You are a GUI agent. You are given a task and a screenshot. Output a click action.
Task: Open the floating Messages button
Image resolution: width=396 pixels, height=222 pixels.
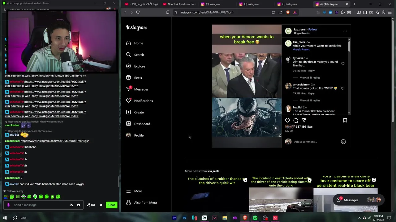359,200
